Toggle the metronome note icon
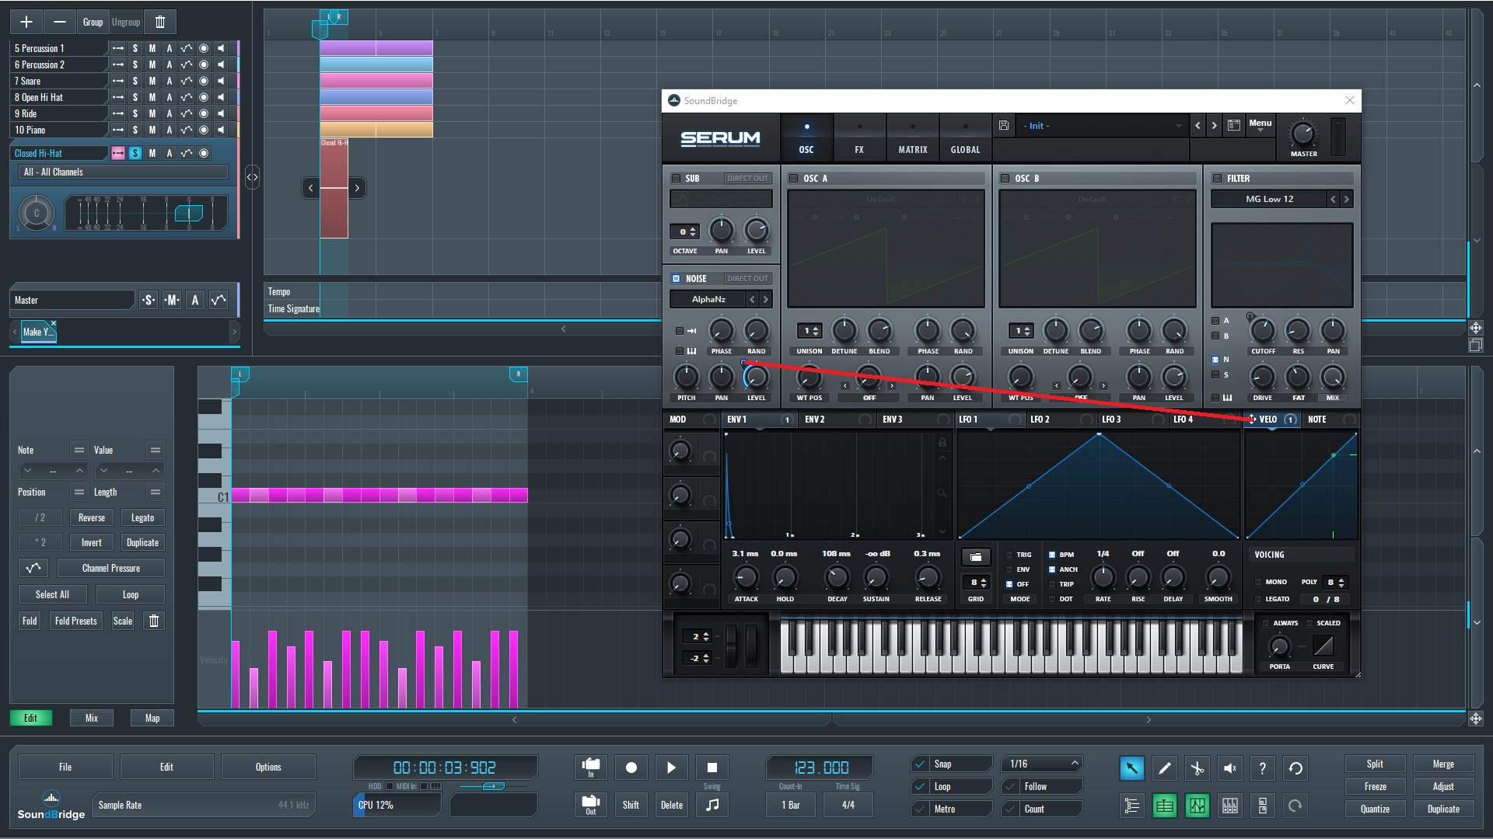The height and width of the screenshot is (839, 1493). [712, 805]
